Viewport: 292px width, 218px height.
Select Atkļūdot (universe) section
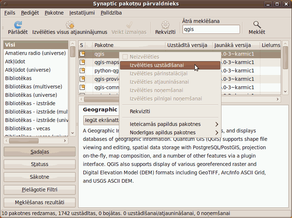click(x=36, y=70)
